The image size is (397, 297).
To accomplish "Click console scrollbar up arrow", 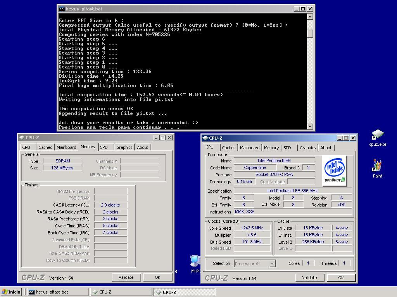I will (310, 17).
